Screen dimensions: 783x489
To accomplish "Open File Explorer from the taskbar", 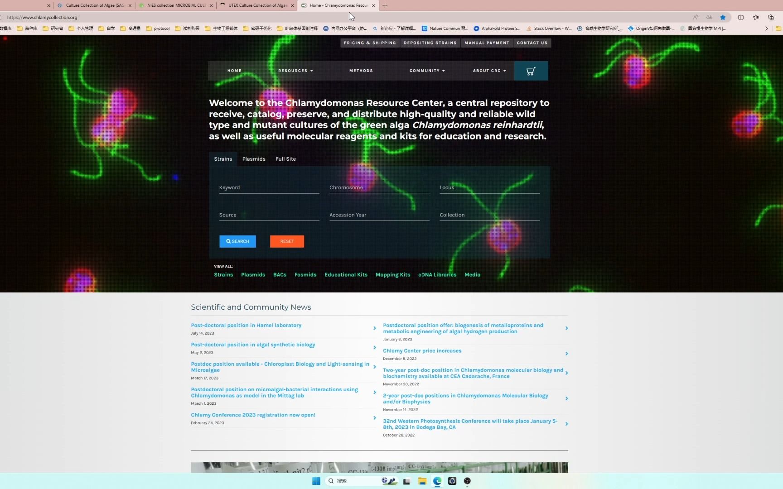I will pos(422,481).
